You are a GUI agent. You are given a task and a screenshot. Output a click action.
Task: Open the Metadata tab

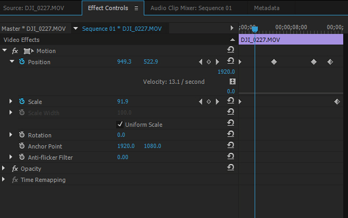[x=266, y=8]
